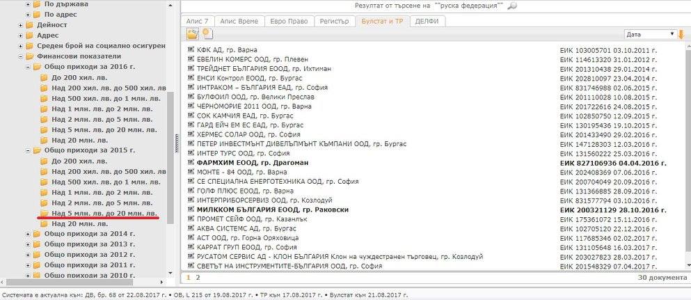Click the document icon beside БУЛФОИЛ ООД

pyautogui.click(x=191, y=97)
